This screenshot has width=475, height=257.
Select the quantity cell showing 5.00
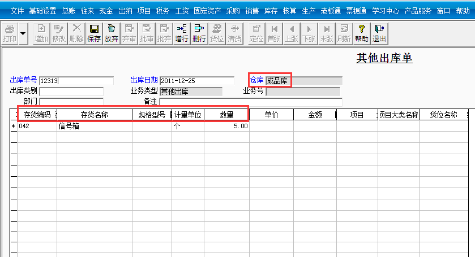226,127
